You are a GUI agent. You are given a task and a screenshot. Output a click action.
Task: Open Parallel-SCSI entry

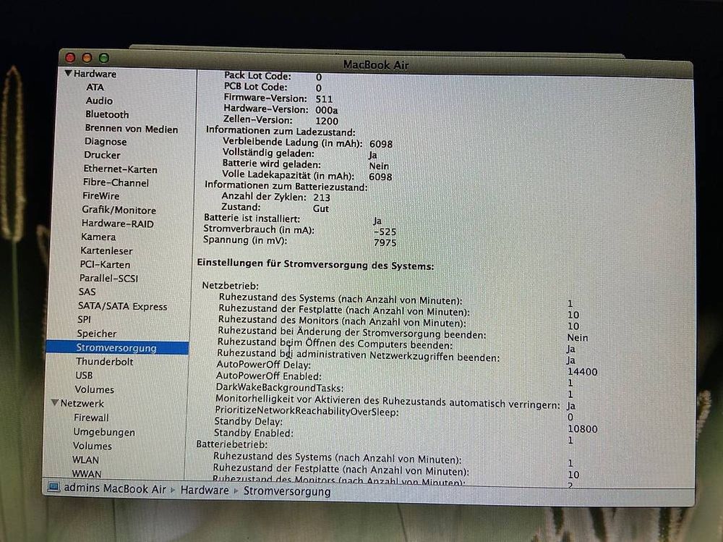click(x=109, y=278)
